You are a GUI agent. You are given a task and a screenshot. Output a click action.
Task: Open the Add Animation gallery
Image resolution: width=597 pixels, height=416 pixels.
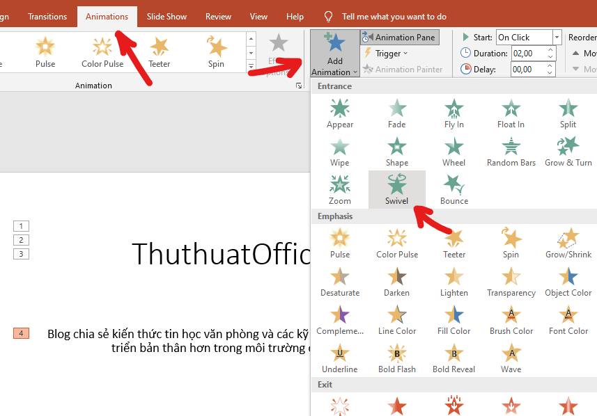click(334, 53)
